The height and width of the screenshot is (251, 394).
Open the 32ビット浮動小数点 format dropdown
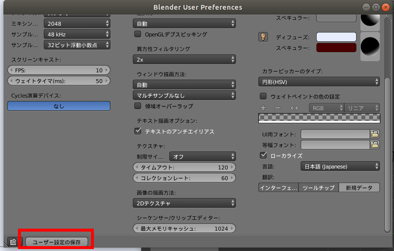coord(77,45)
